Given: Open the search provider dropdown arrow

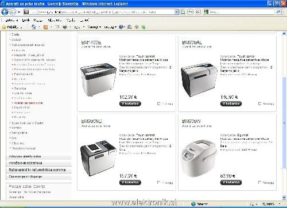Looking at the screenshot, I should (284, 12).
